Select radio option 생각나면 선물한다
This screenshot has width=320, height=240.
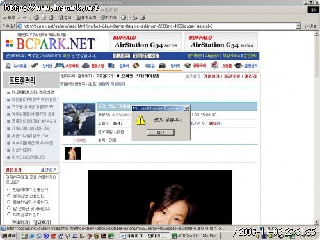pos(9,195)
